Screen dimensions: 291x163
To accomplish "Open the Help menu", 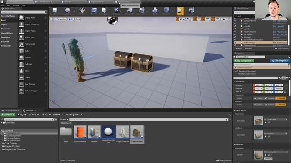I will tap(24, 5).
